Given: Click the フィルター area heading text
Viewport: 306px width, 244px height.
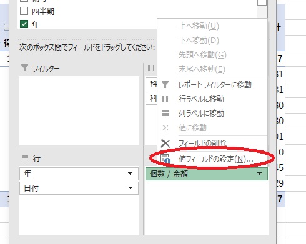Looking at the screenshot, I should [46, 69].
